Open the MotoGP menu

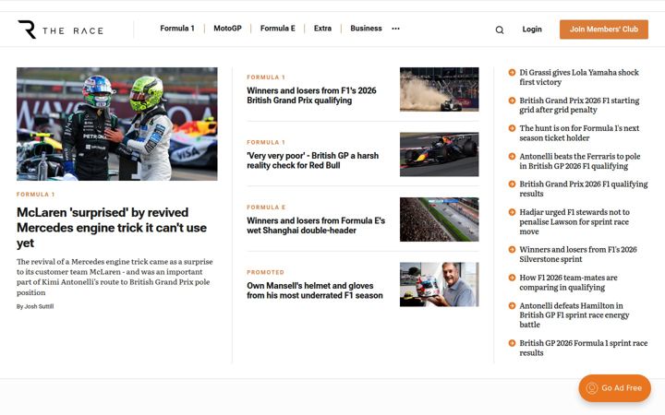(228, 29)
